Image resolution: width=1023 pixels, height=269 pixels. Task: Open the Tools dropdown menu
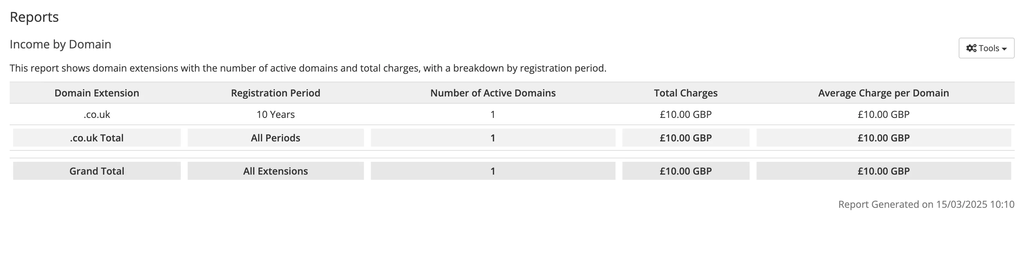(x=986, y=48)
